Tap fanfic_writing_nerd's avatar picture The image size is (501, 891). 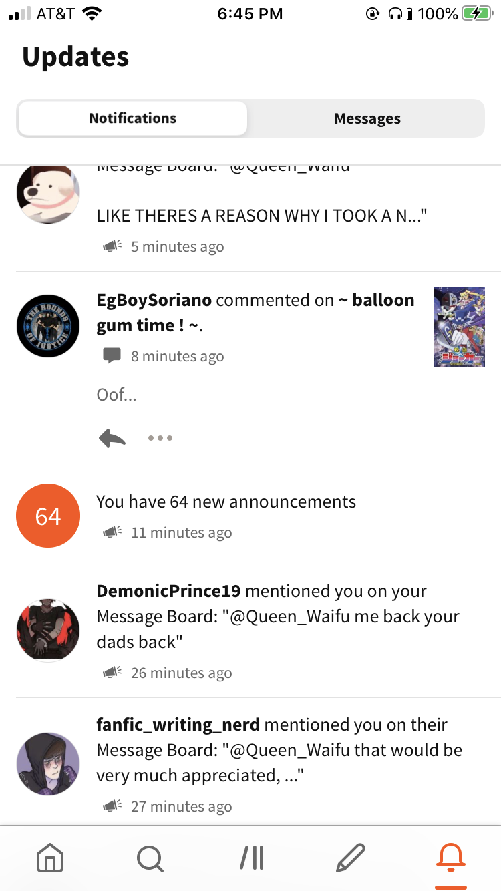tap(48, 764)
